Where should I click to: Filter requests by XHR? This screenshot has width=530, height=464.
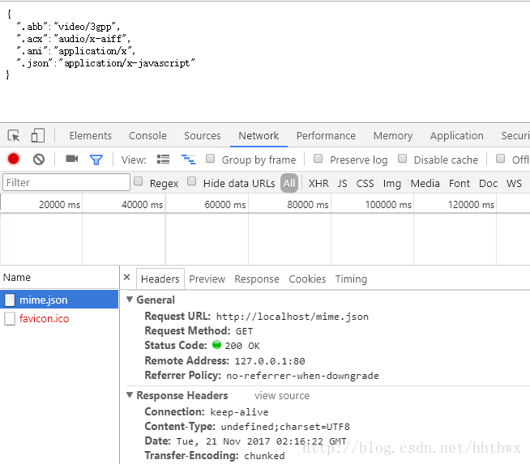pyautogui.click(x=318, y=183)
